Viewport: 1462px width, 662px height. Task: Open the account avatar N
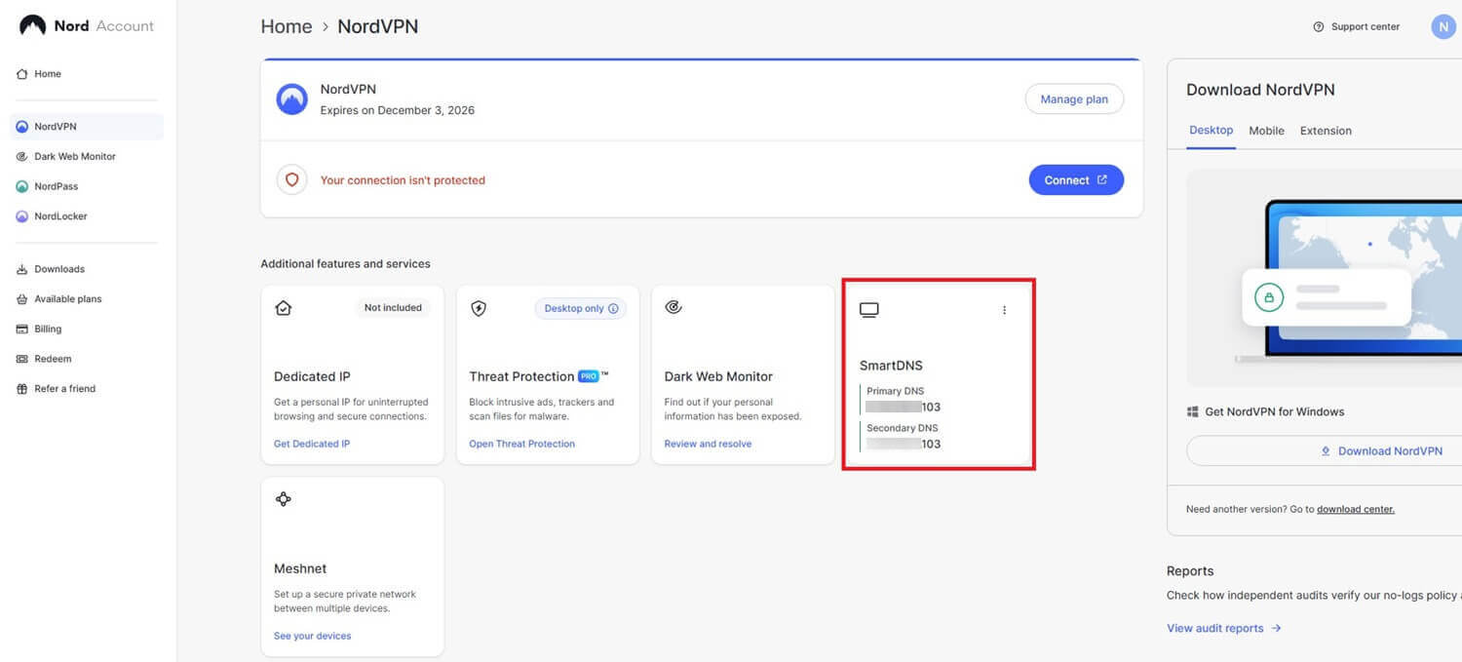tap(1443, 27)
